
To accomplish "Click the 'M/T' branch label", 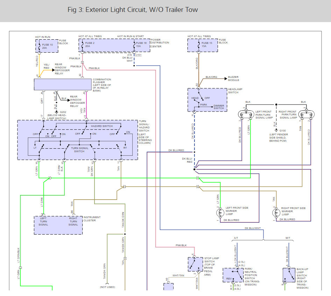I will [288, 238].
